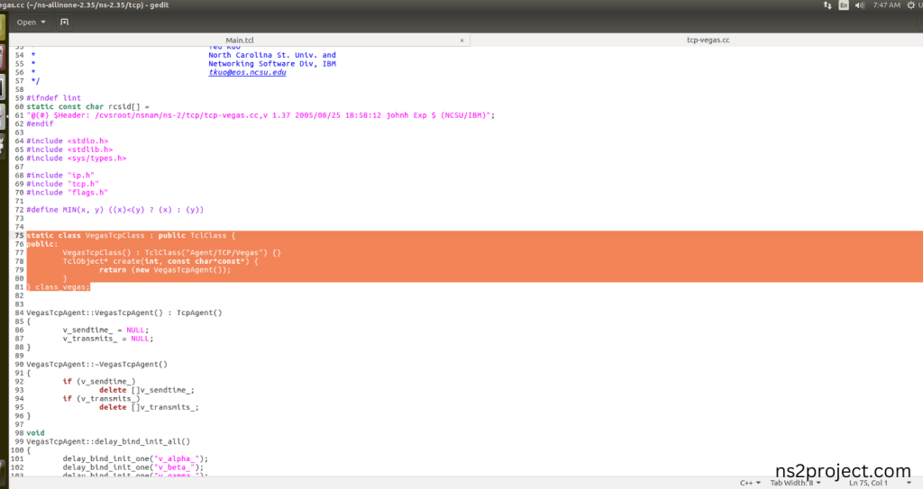Click the '#include <sys/types.h>' line
923x489 pixels.
click(x=77, y=158)
